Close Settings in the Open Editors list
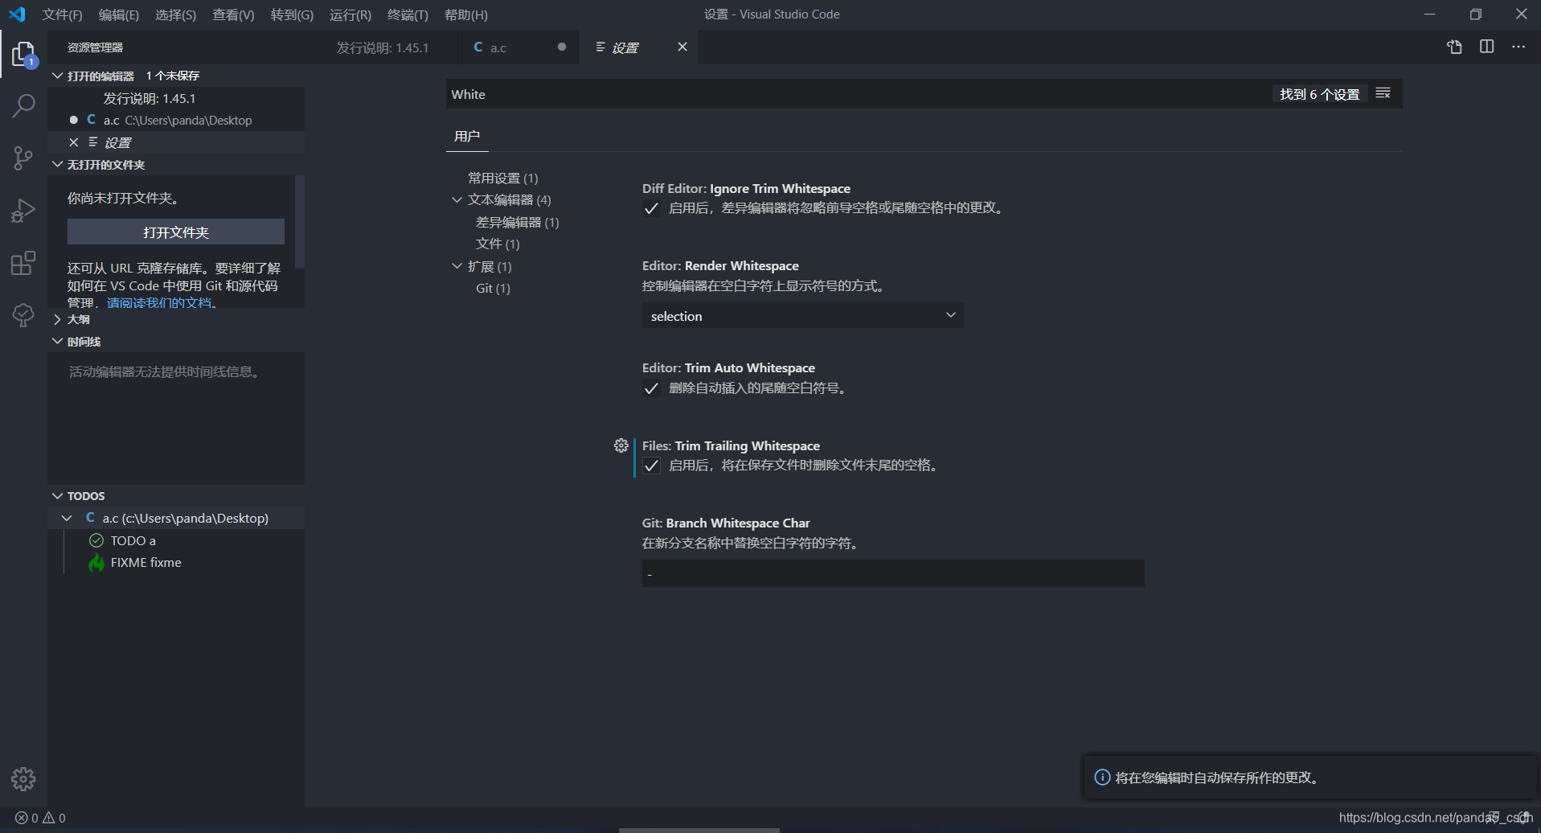The height and width of the screenshot is (833, 1541). [73, 142]
